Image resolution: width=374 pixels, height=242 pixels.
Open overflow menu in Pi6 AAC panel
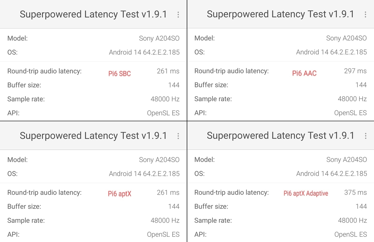(365, 15)
